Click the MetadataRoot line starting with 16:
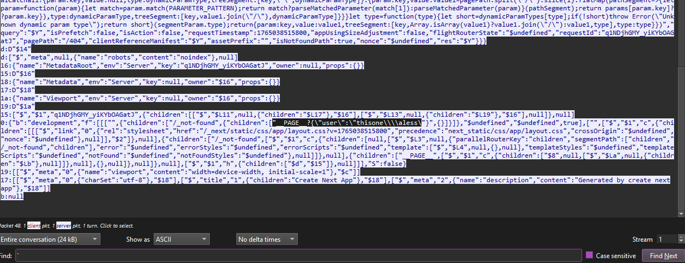 click(x=183, y=67)
